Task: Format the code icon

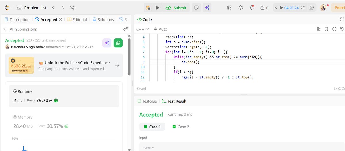Action: [x=318, y=29]
